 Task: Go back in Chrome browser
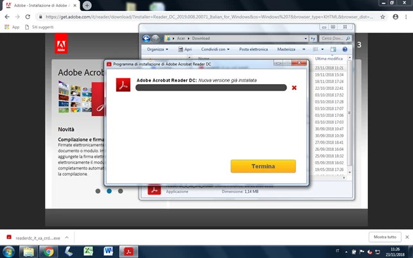(7, 17)
